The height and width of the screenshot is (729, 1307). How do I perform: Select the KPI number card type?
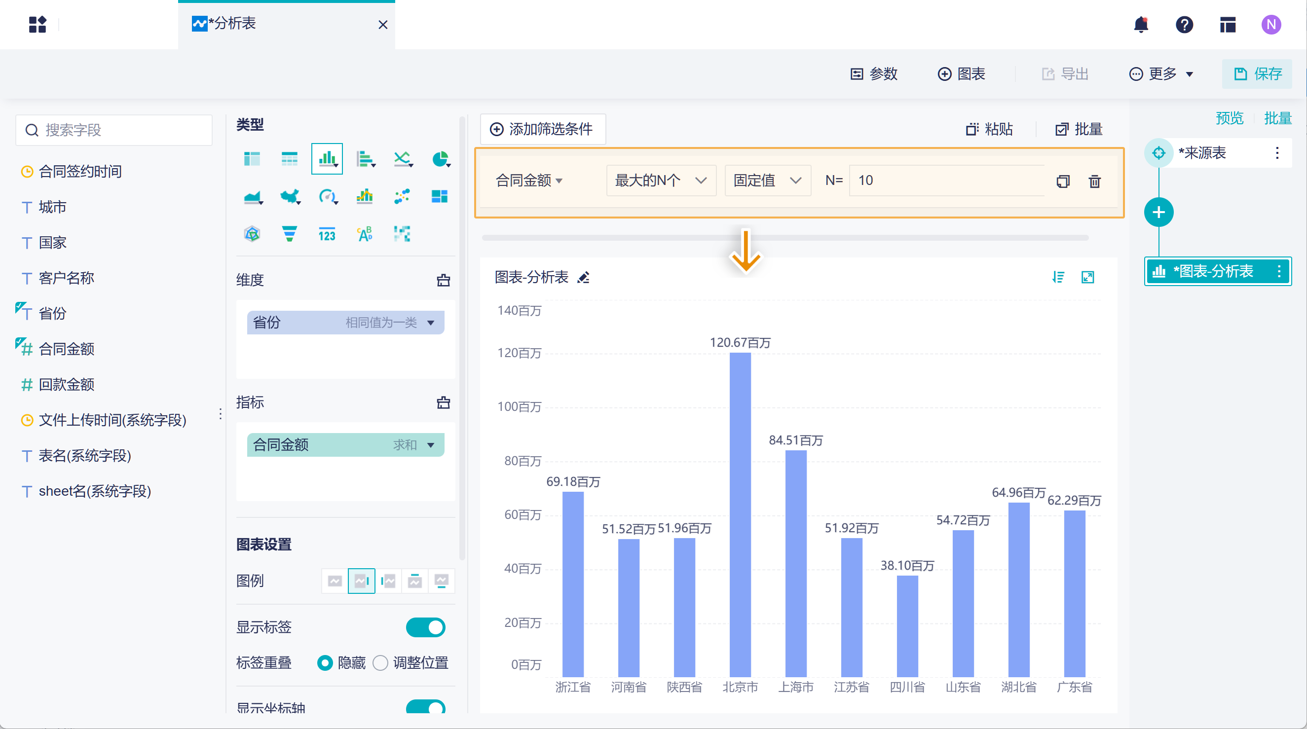pos(327,234)
